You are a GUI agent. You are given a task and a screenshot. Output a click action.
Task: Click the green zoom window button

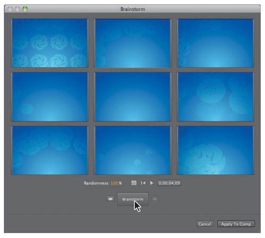pyautogui.click(x=25, y=9)
